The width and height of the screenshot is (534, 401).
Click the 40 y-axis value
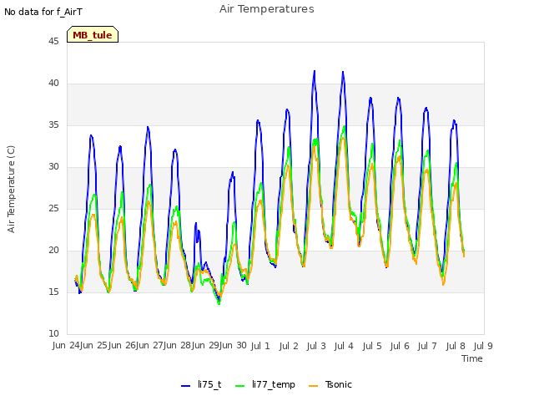(53, 84)
